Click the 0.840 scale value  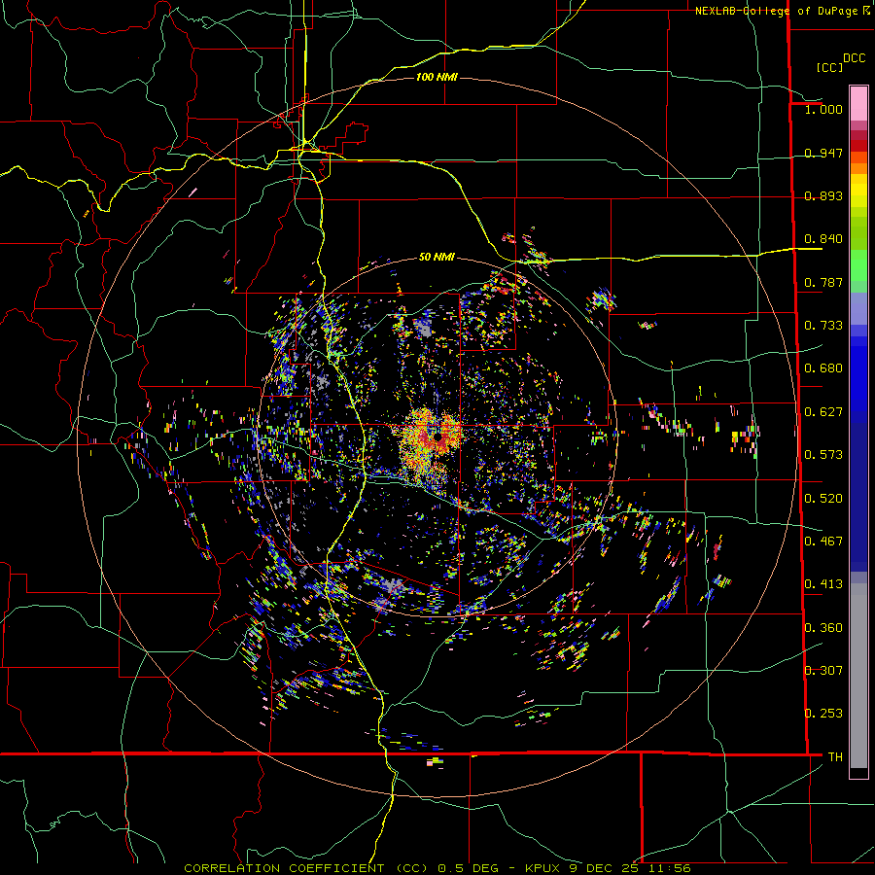point(823,239)
